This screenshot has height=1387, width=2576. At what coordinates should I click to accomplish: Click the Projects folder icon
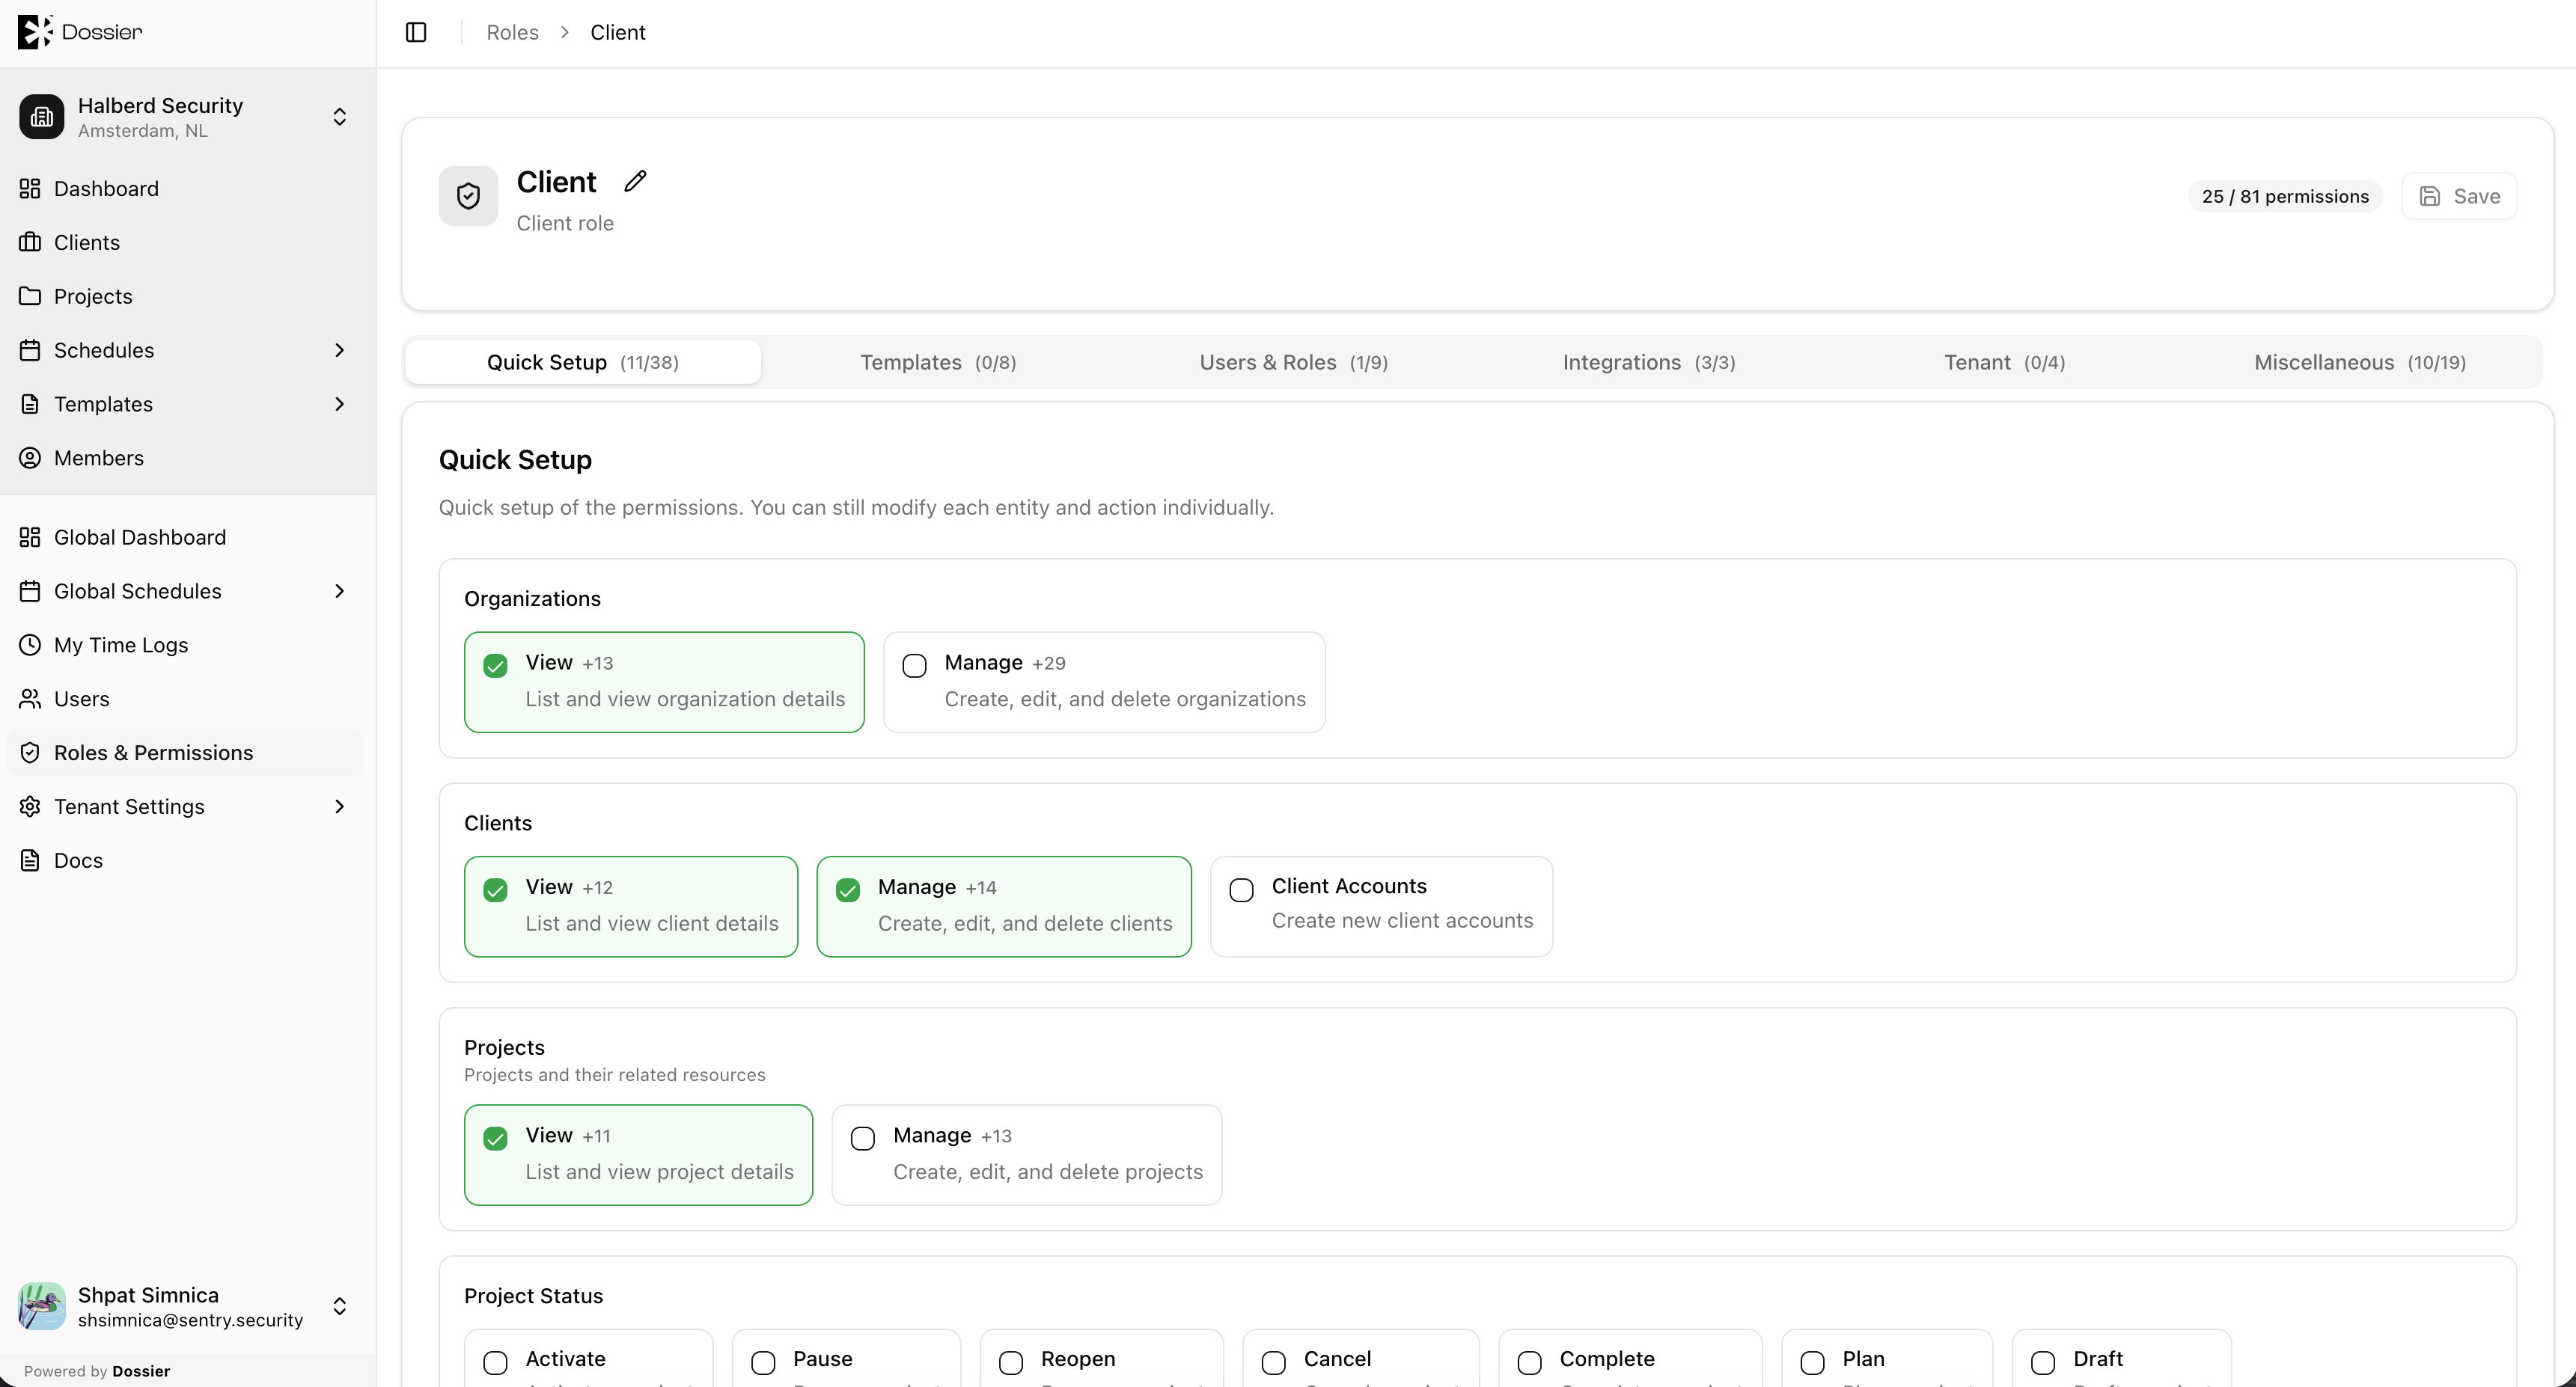(30, 297)
